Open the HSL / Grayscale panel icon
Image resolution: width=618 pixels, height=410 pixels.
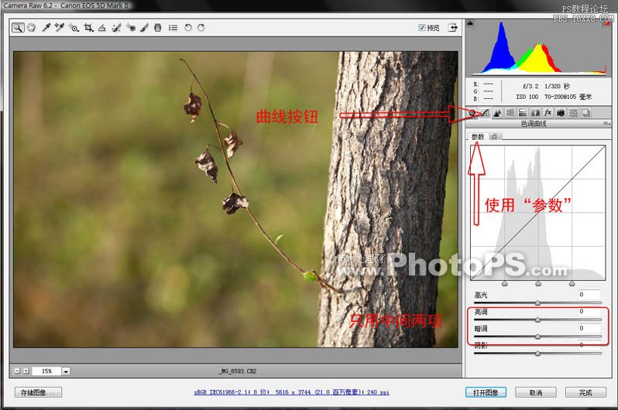[510, 113]
